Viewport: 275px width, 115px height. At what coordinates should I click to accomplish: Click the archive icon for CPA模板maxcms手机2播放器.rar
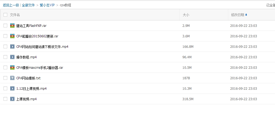coord(12,67)
